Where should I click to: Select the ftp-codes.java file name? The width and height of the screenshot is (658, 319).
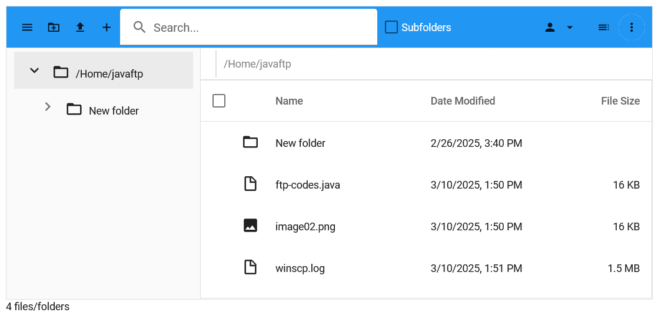pyautogui.click(x=308, y=184)
